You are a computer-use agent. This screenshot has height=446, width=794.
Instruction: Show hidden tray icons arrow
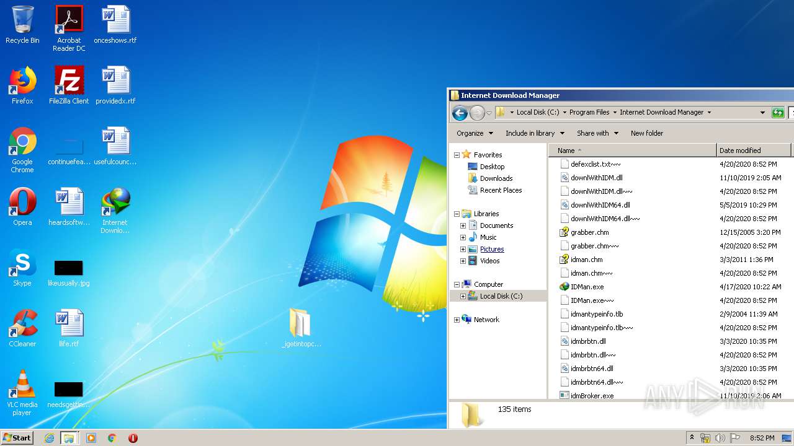692,438
